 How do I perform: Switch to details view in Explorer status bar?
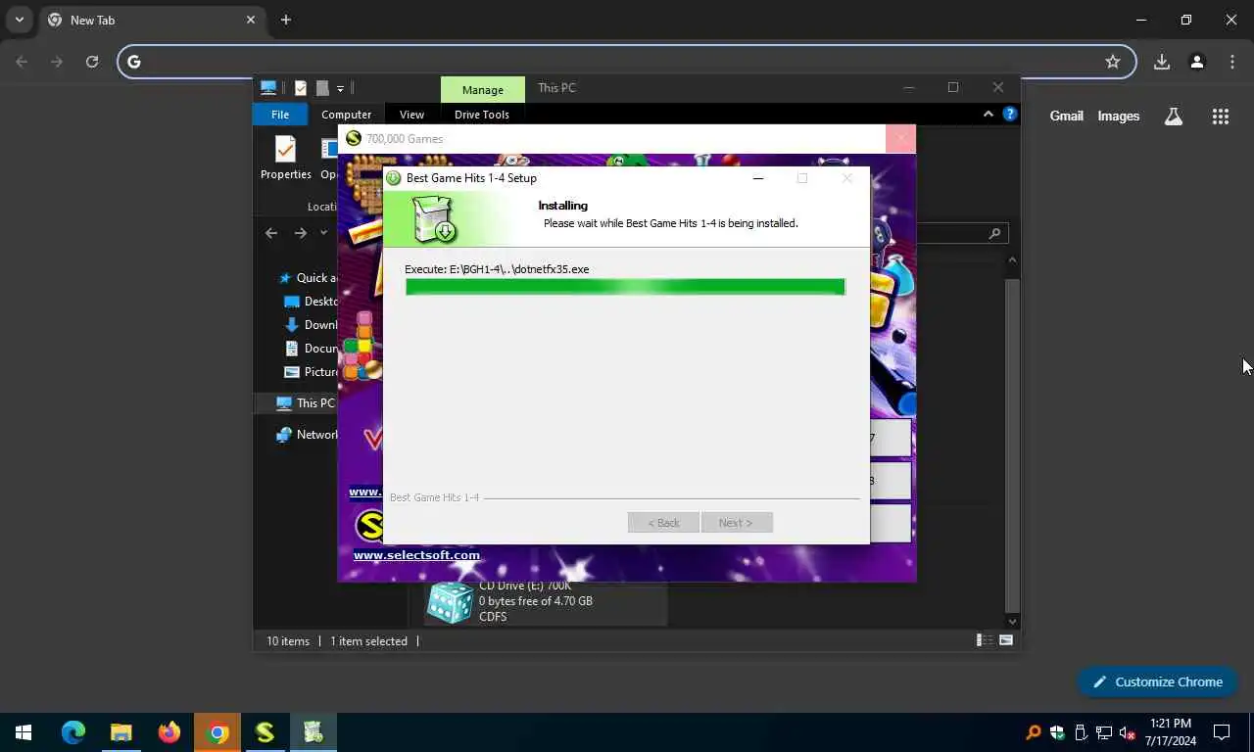point(984,640)
